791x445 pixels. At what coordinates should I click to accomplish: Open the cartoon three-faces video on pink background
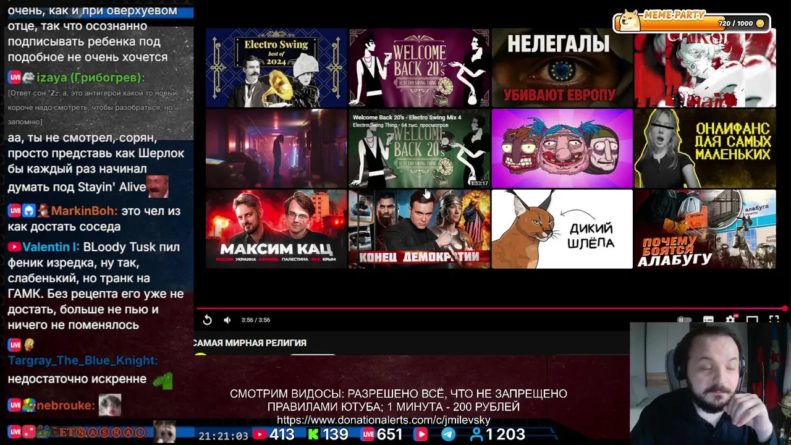point(562,148)
